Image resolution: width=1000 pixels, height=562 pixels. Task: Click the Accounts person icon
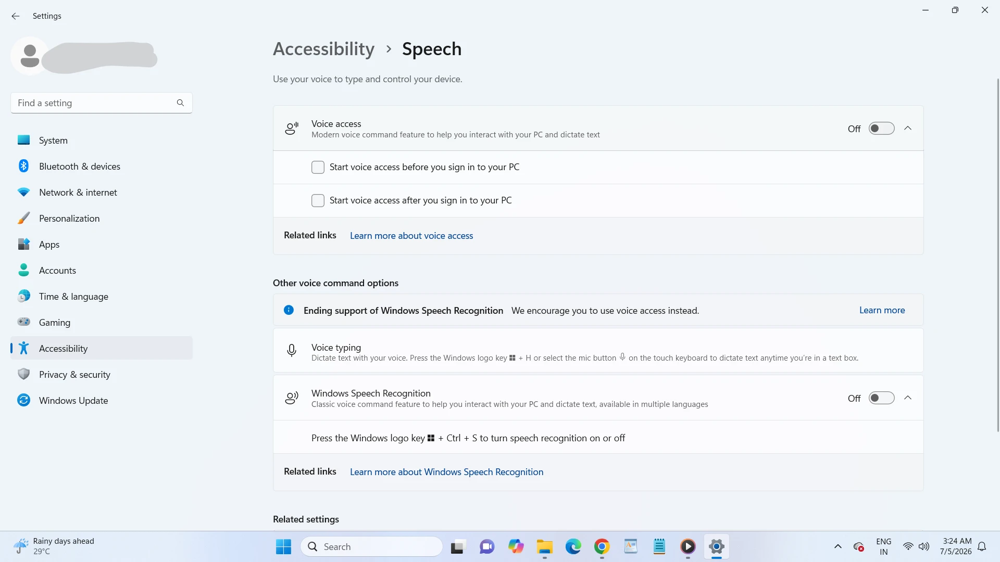click(x=23, y=270)
